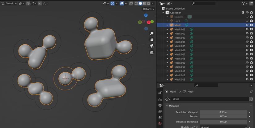
Task: Switch to wireframe viewport shading
Action: click(136, 3)
